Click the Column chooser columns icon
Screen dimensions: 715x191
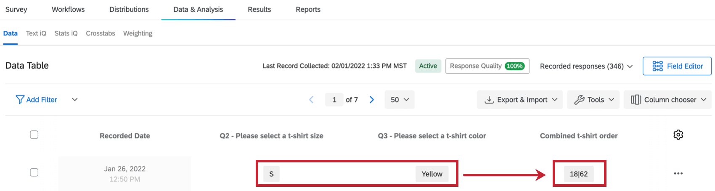click(x=636, y=100)
